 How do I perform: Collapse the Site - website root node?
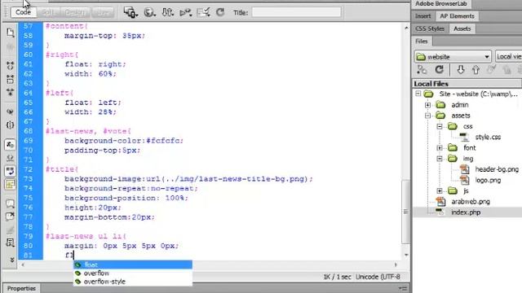point(418,94)
